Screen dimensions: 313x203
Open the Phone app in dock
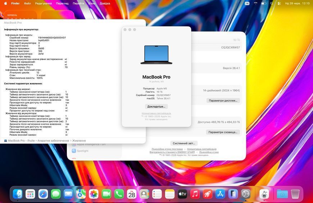119,194
